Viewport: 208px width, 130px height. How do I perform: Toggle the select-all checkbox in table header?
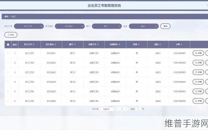[x=8, y=45]
